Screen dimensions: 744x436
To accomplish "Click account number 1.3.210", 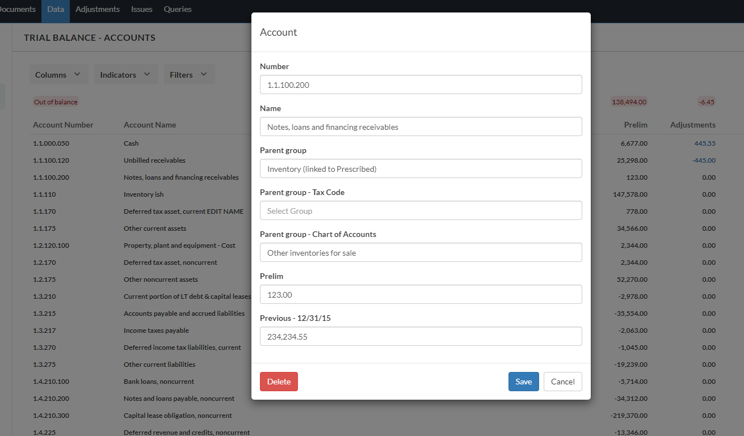I will pos(44,297).
